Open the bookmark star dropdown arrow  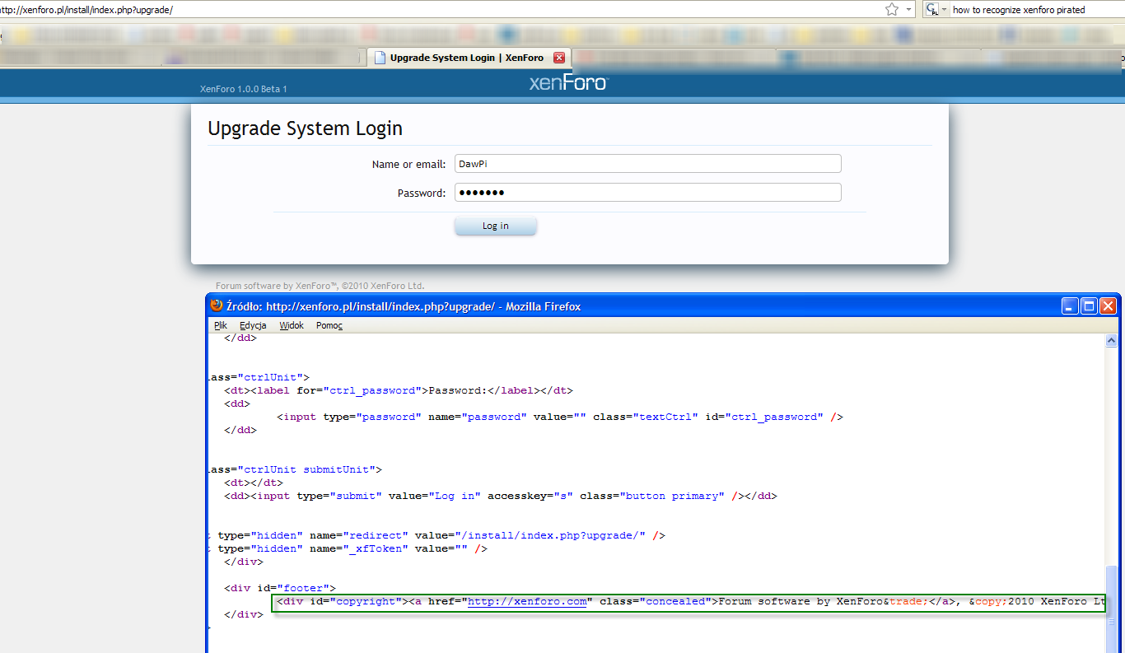tap(908, 9)
